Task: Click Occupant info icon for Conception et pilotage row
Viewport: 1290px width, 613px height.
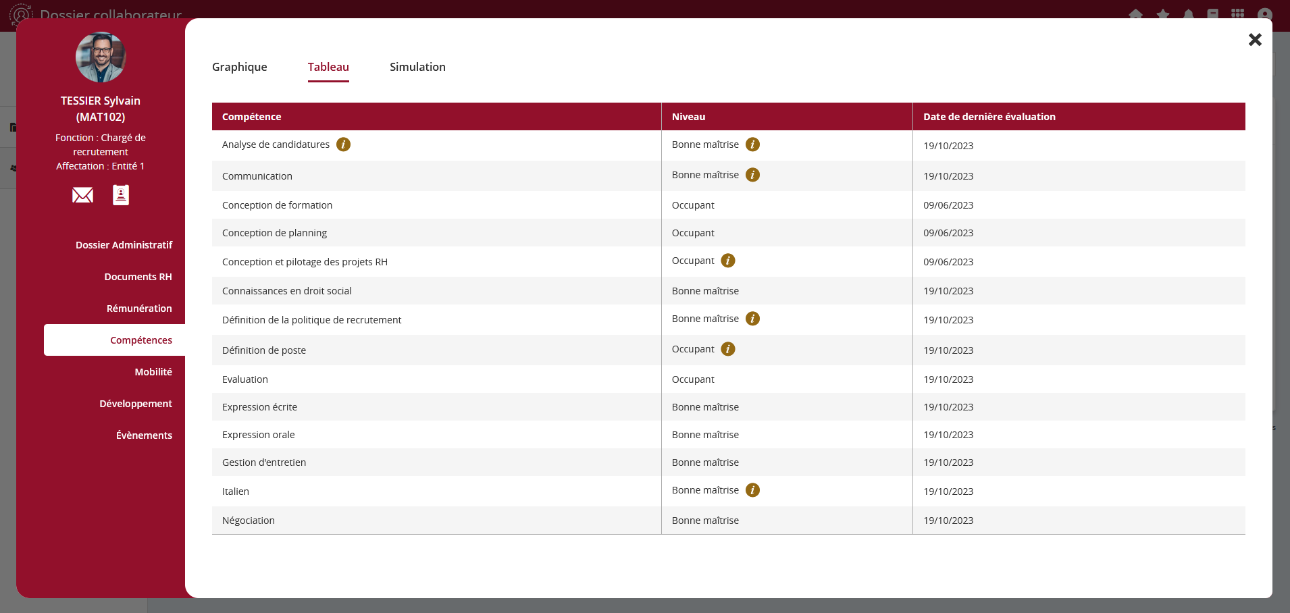Action: pos(727,261)
